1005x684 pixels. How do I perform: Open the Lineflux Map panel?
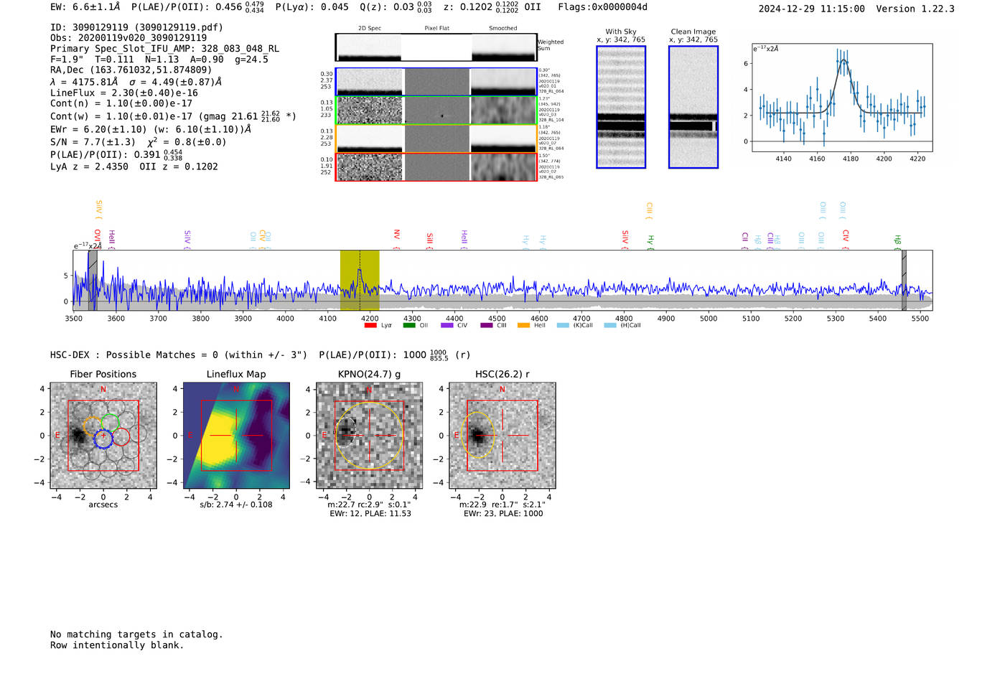236,436
